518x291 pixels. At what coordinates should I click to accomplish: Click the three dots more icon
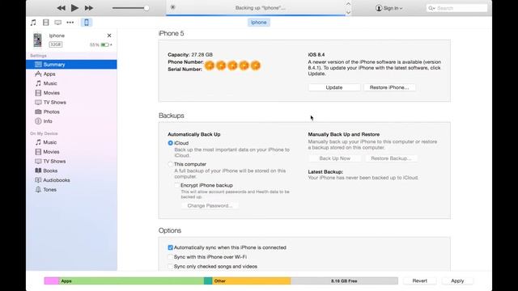[70, 23]
